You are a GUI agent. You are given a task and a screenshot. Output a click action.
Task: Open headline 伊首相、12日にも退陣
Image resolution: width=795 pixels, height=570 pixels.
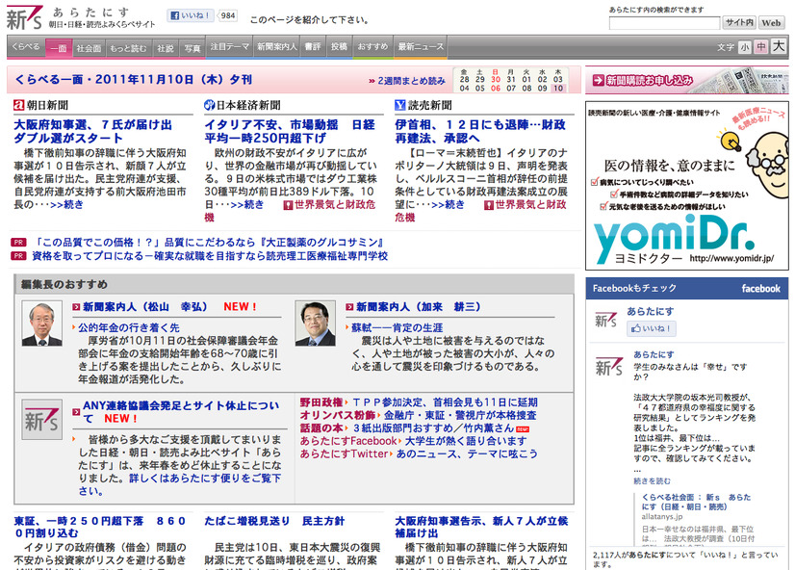(480, 131)
